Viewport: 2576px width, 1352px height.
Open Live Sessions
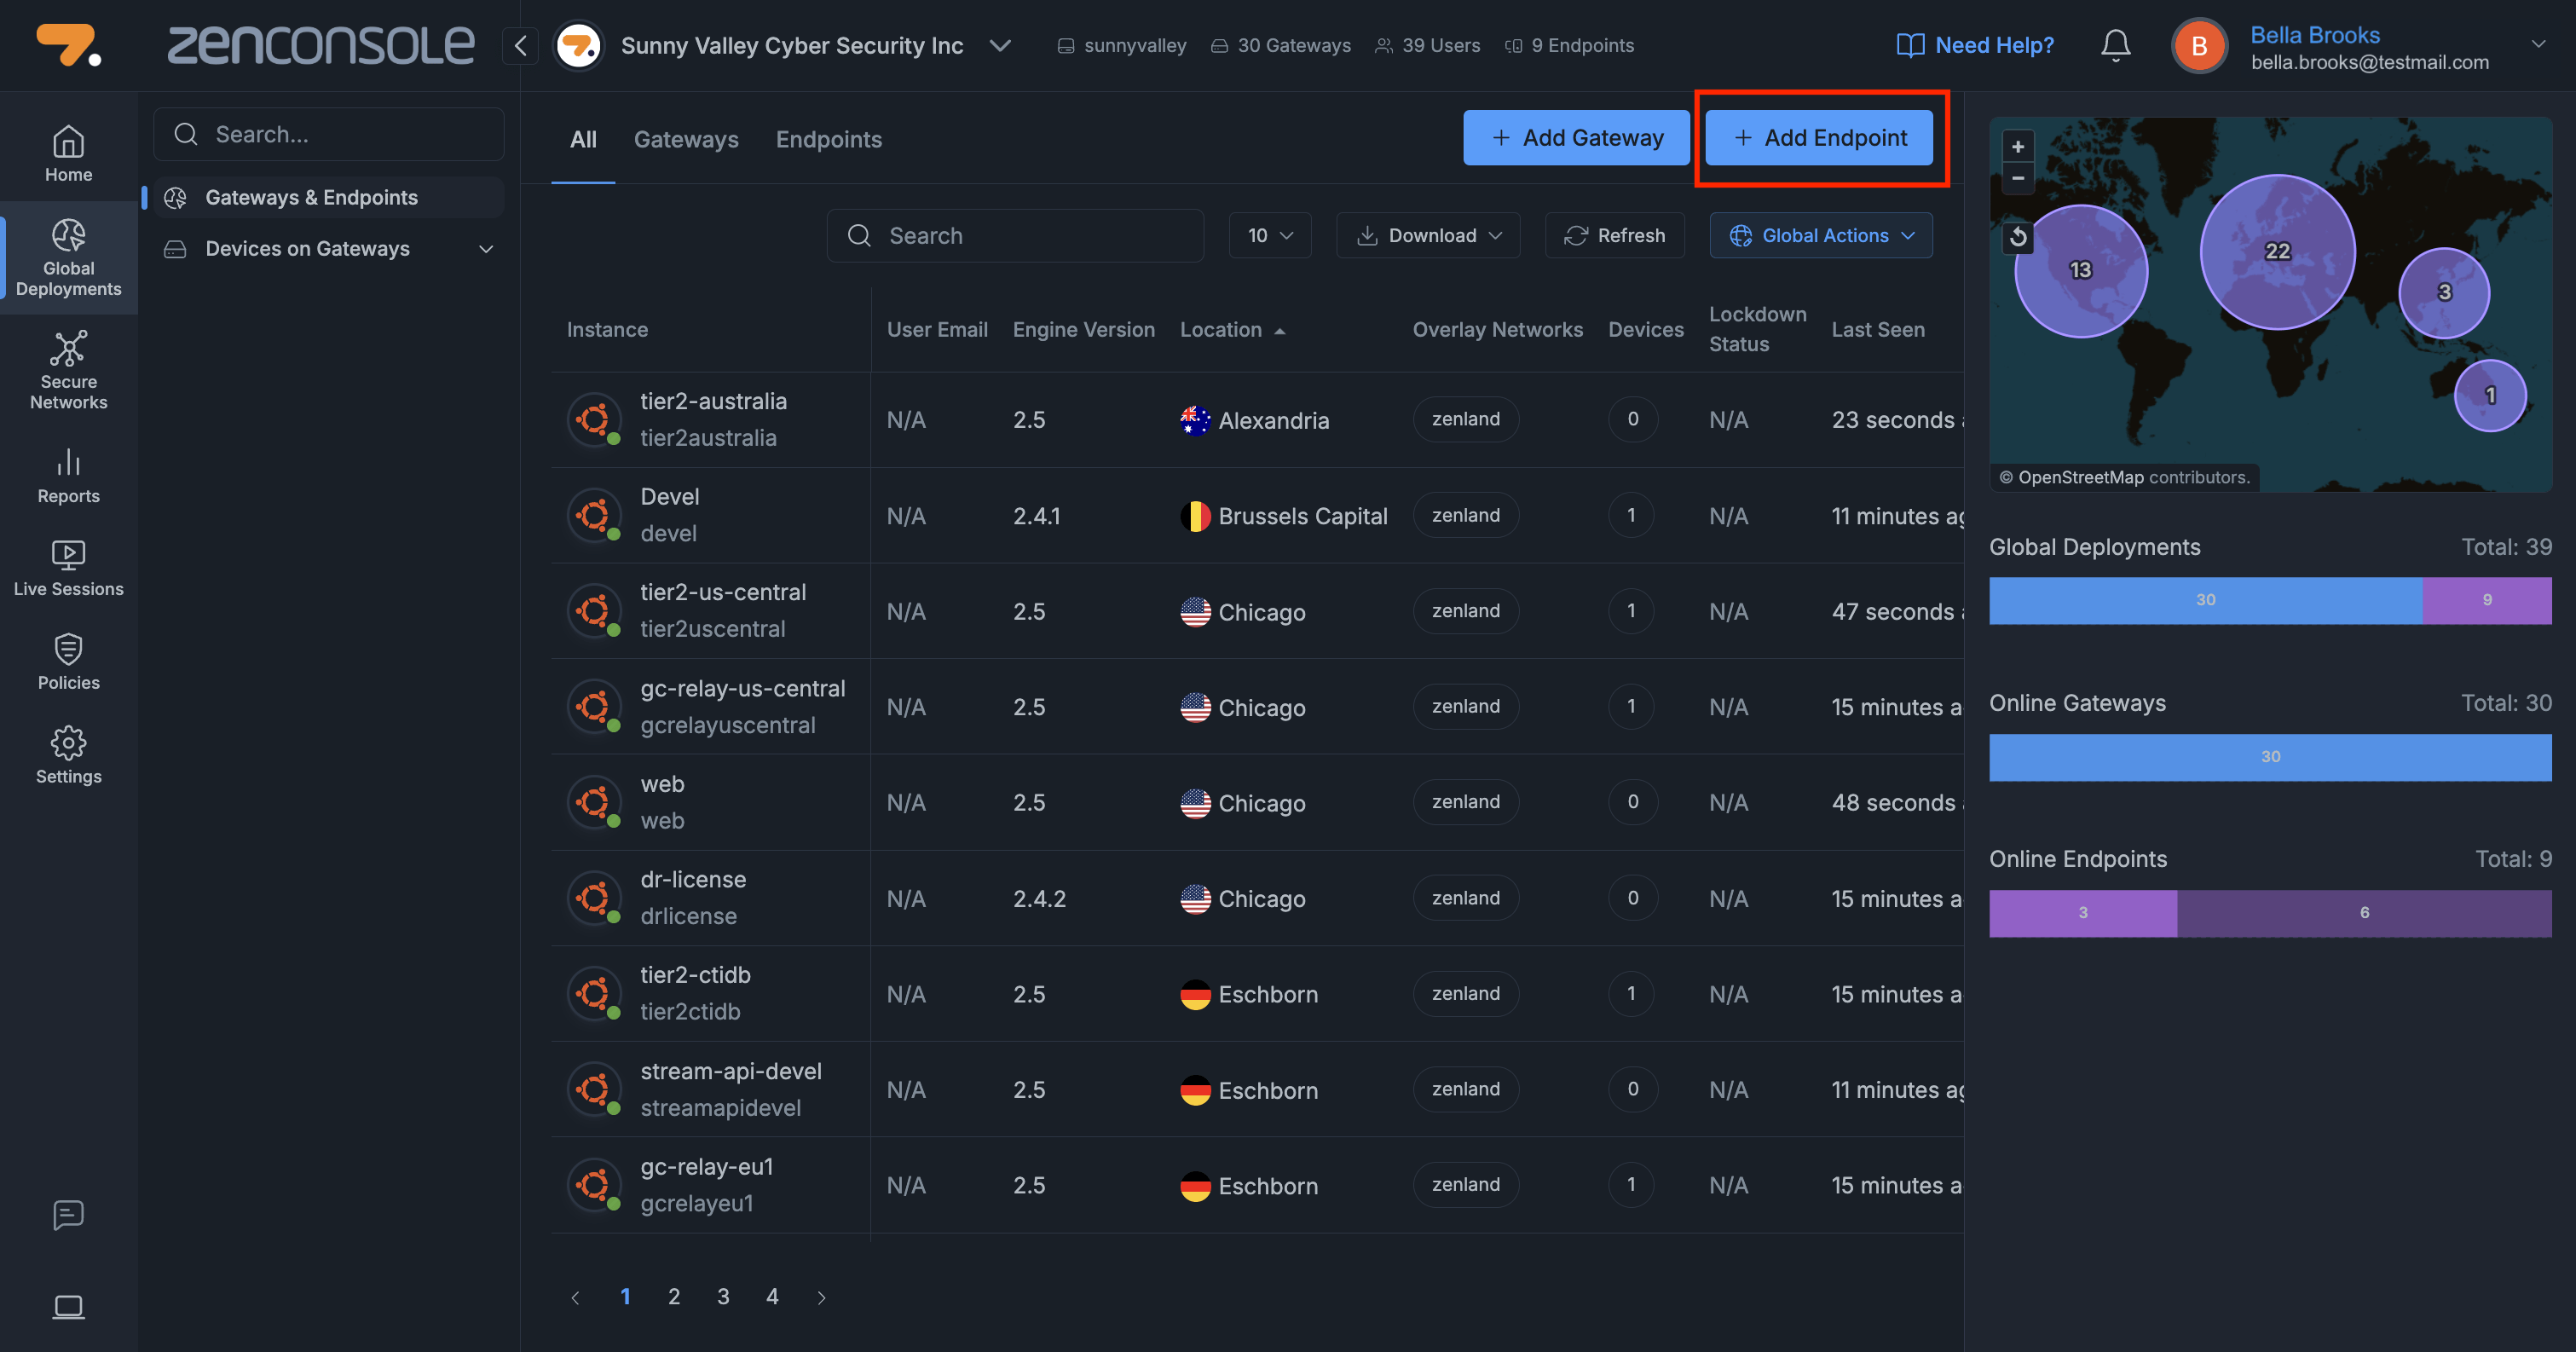pos(68,569)
